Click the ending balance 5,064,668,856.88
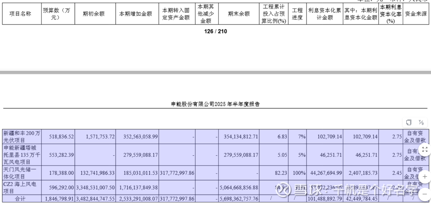The width and height of the screenshot is (431, 204). [x=239, y=187]
